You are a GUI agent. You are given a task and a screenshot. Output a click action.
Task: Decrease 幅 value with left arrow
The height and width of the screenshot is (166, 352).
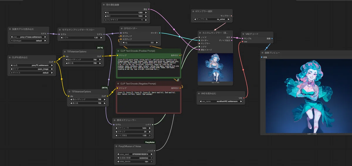106,13
